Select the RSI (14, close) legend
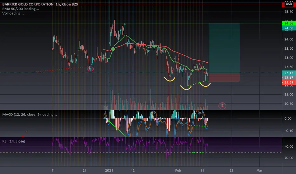The height and width of the screenshot is (174, 296). pos(14,141)
